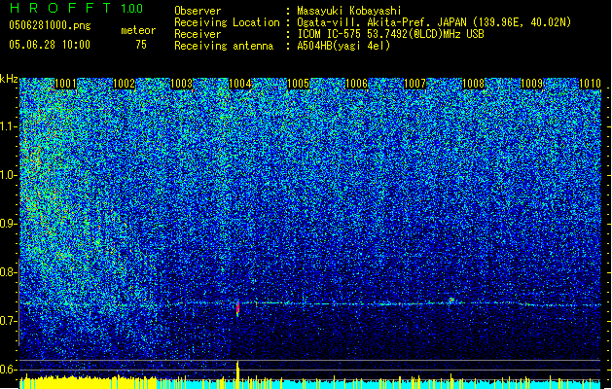612x389 pixels.
Task: Click the version number 1.00
Action: coord(132,8)
